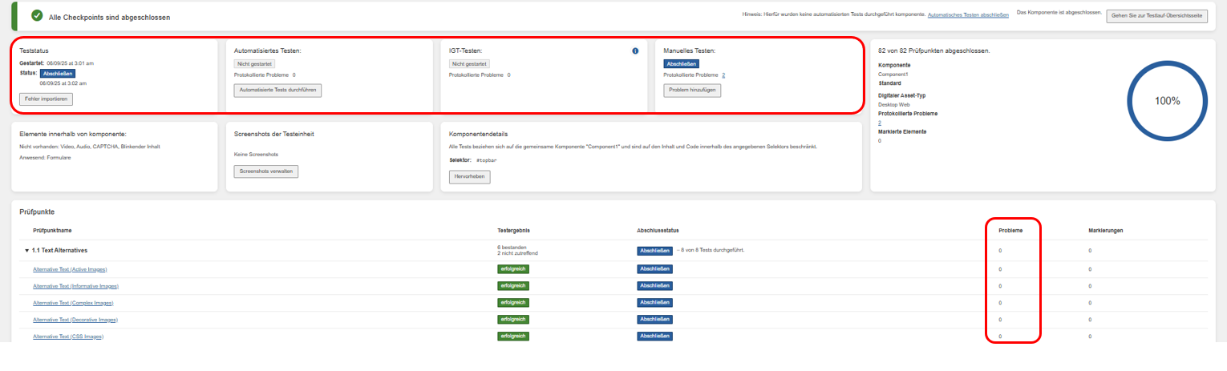
Task: Click the IGT-Testen info icon
Action: tap(635, 51)
